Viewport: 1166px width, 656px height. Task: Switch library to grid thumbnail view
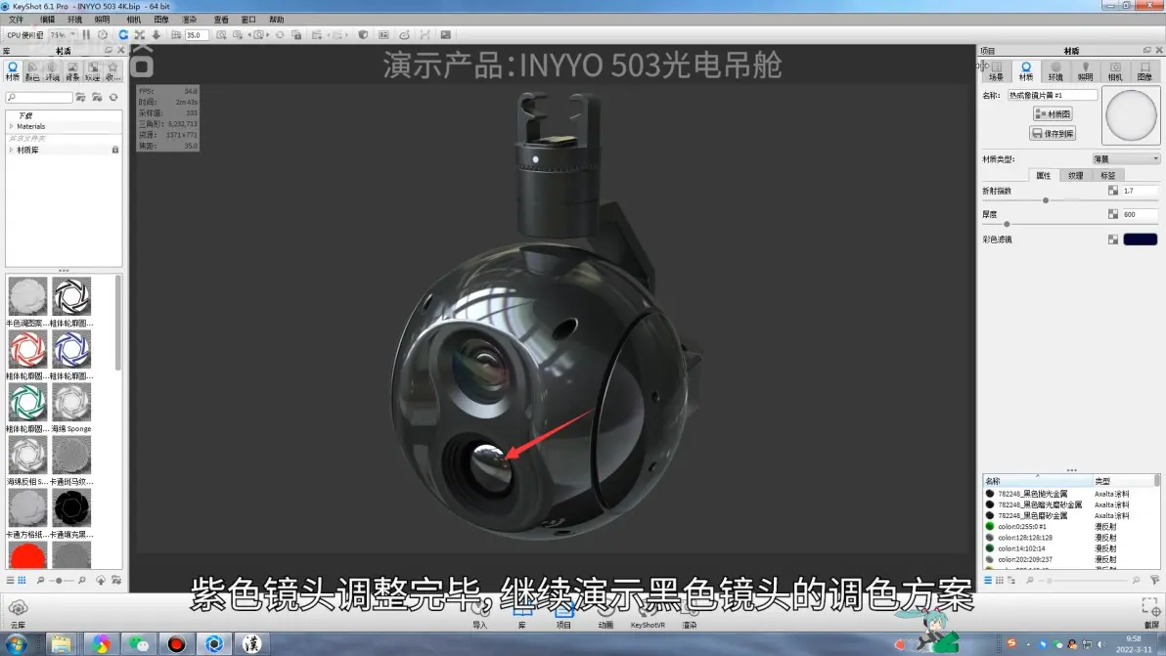22,580
